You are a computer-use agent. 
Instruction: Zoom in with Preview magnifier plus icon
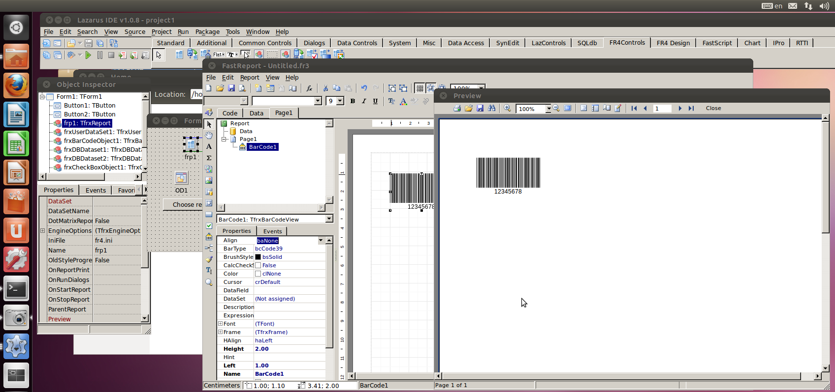(507, 108)
